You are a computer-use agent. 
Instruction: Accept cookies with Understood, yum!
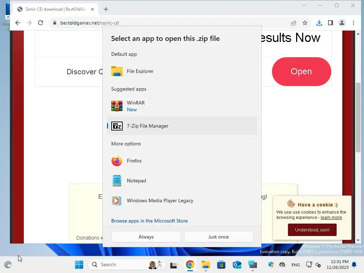312,230
